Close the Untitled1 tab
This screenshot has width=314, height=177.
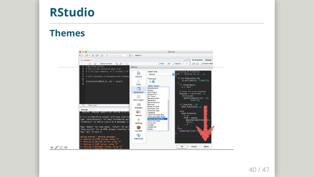[93, 60]
